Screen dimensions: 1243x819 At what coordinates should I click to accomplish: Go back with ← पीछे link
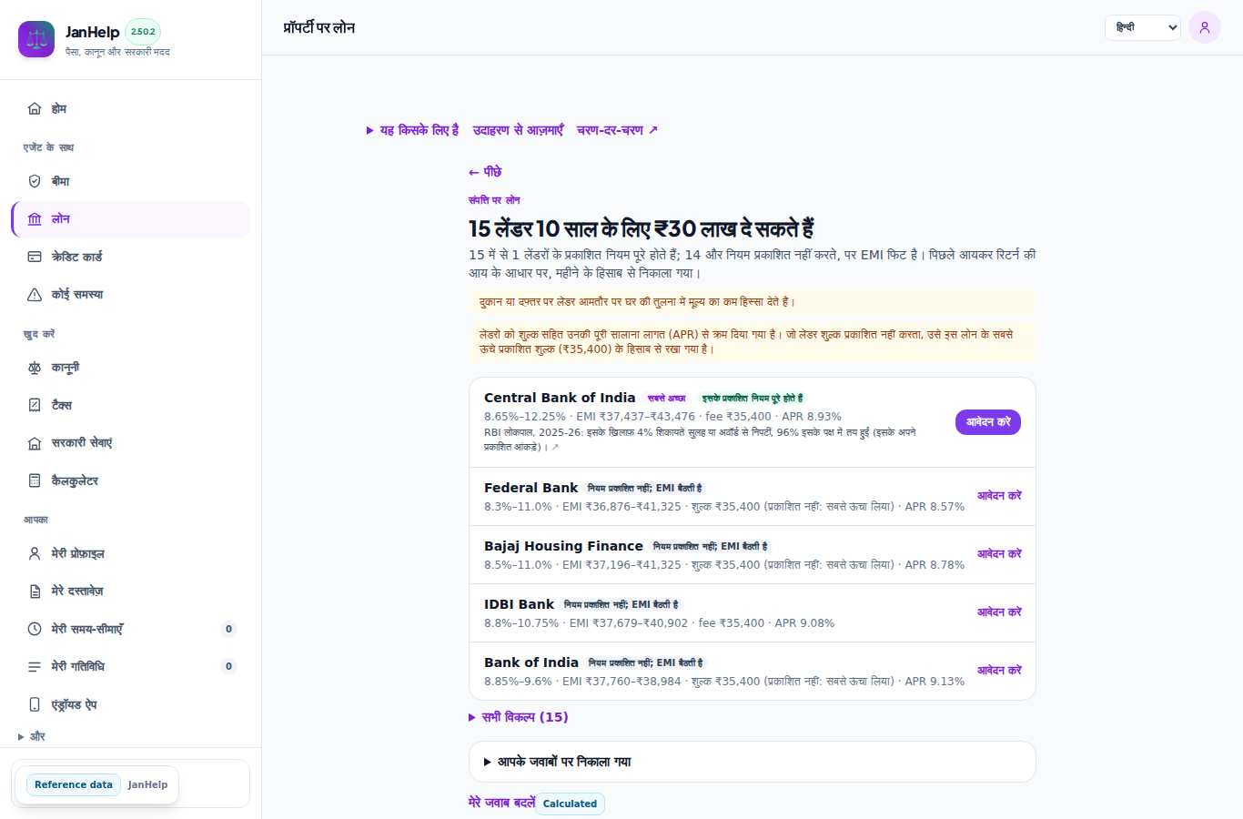(x=485, y=172)
